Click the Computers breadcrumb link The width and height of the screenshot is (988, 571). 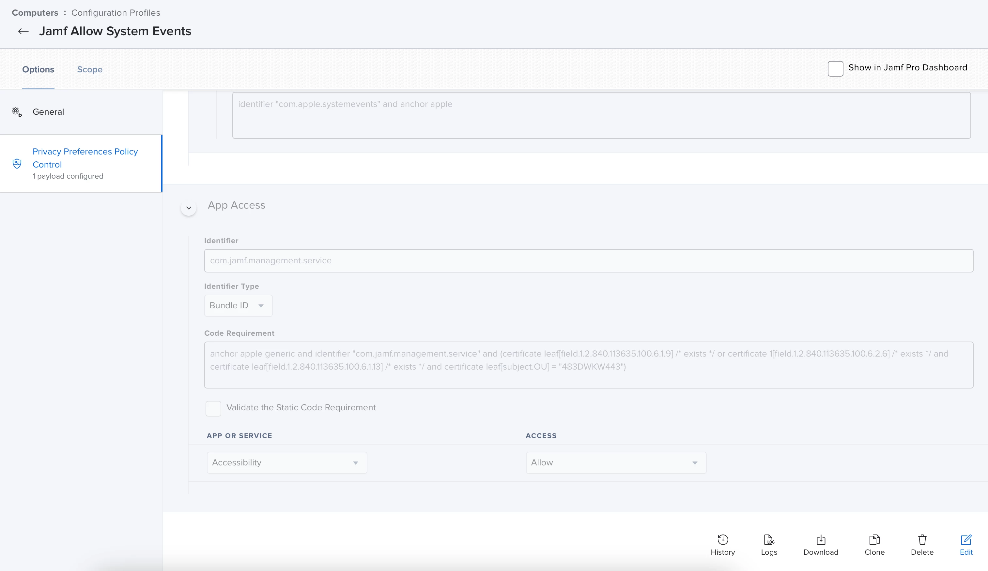(x=35, y=12)
